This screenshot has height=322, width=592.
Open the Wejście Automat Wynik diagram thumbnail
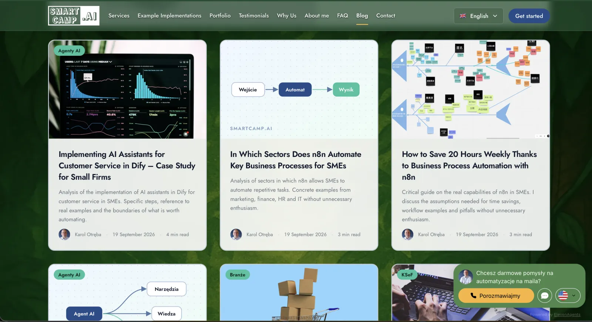[299, 90]
